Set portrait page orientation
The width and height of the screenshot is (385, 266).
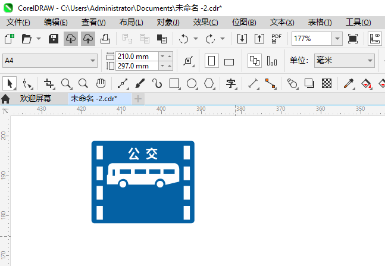coord(212,61)
